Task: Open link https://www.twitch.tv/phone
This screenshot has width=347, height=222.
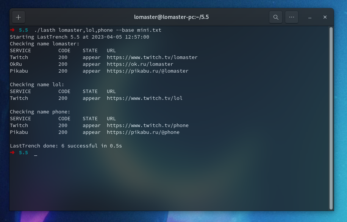Action: click(148, 126)
